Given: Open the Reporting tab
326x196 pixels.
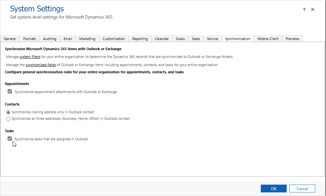Looking at the screenshot, I should click(140, 39).
